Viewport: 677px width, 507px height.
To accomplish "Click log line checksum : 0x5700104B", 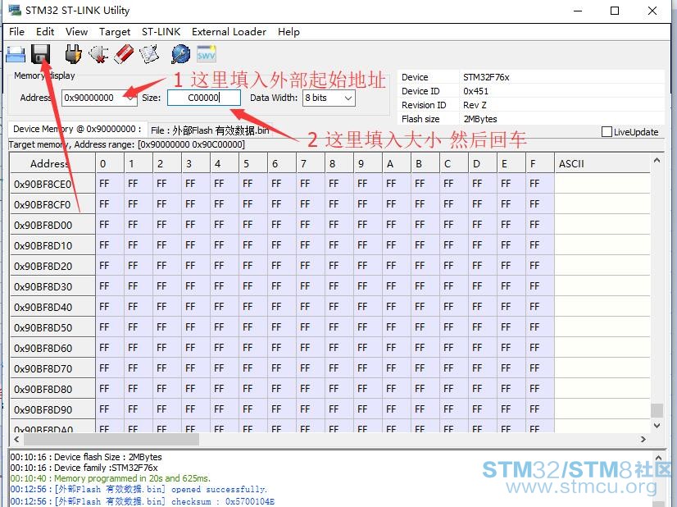I will click(143, 501).
